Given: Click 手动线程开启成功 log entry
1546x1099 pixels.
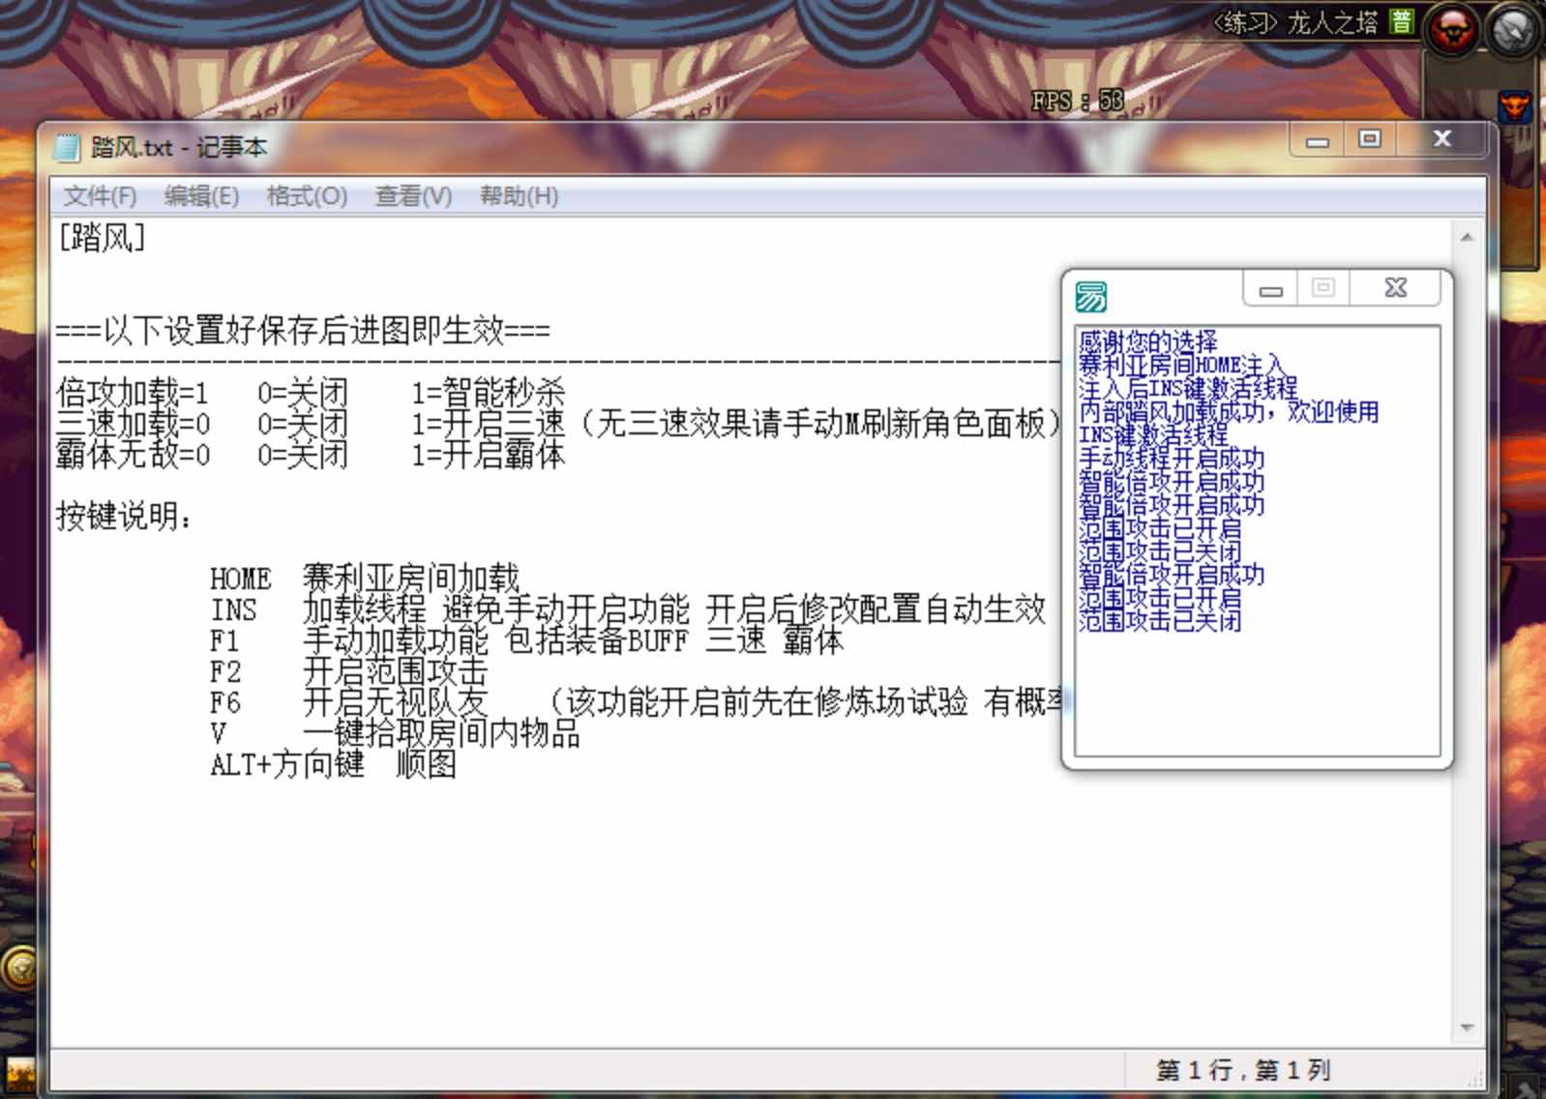Looking at the screenshot, I should tap(1172, 458).
